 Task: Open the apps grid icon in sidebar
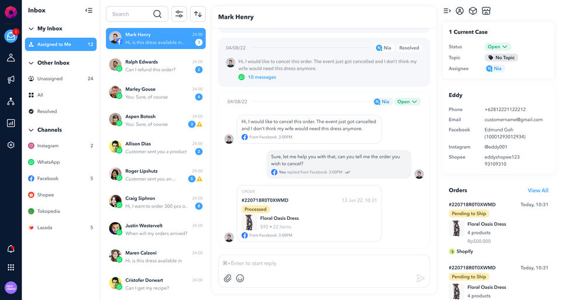coord(11,267)
